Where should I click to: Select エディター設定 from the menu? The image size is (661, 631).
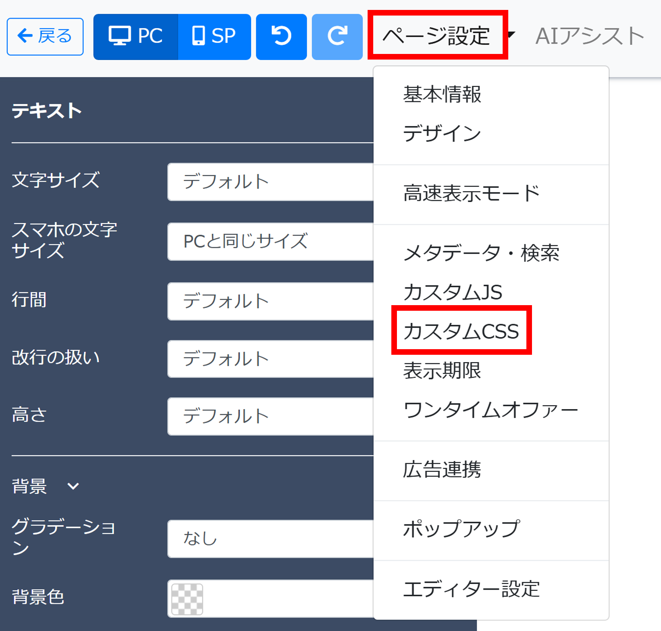click(471, 589)
